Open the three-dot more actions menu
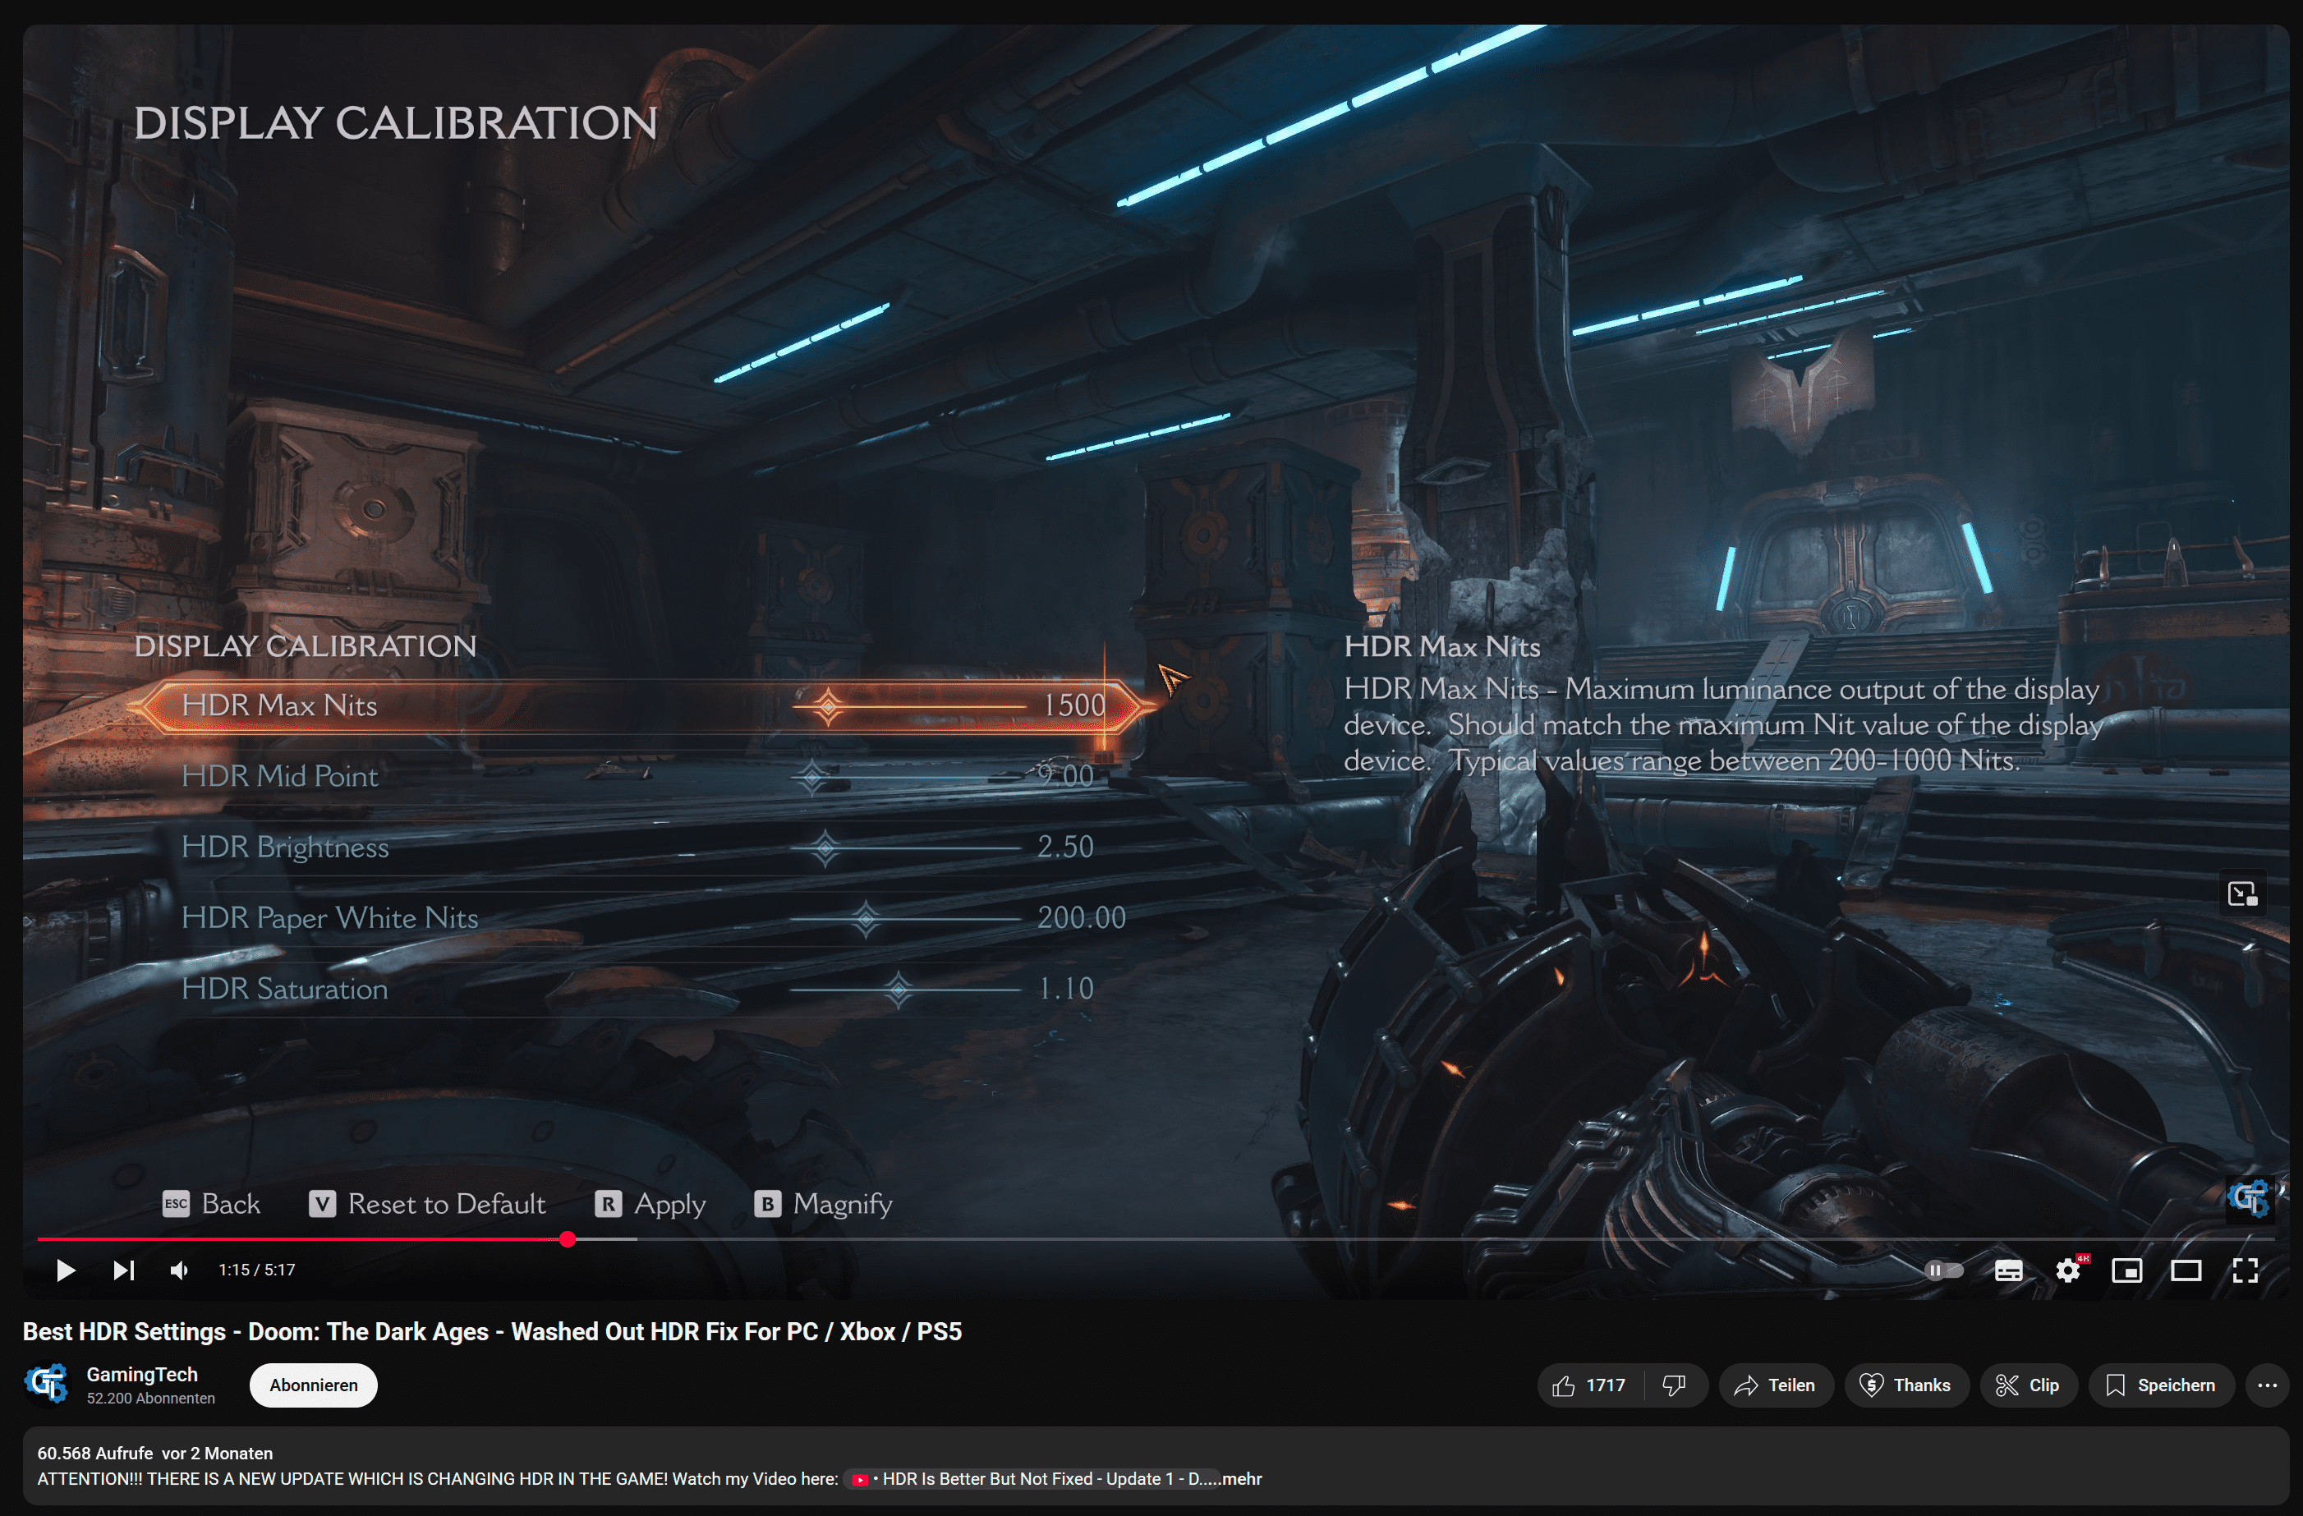The image size is (2303, 1516). 2267,1385
